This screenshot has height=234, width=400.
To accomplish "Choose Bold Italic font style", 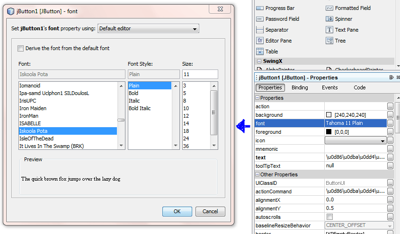I will (140, 108).
